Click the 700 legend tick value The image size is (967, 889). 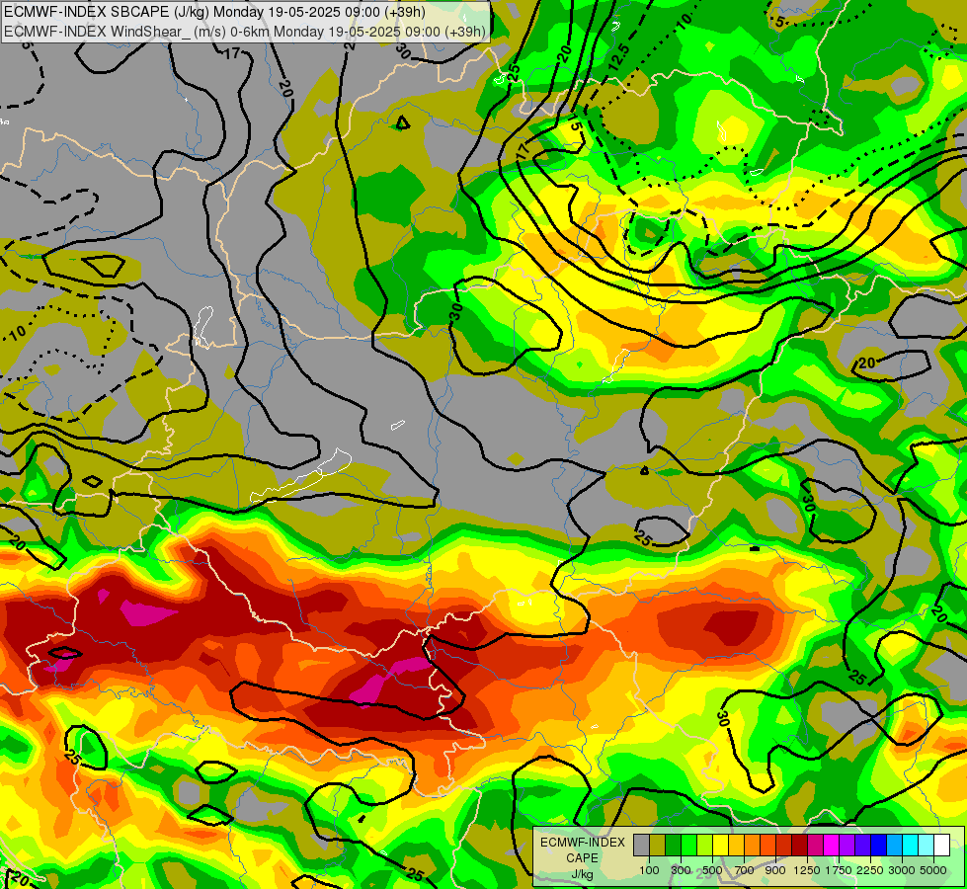tap(745, 870)
